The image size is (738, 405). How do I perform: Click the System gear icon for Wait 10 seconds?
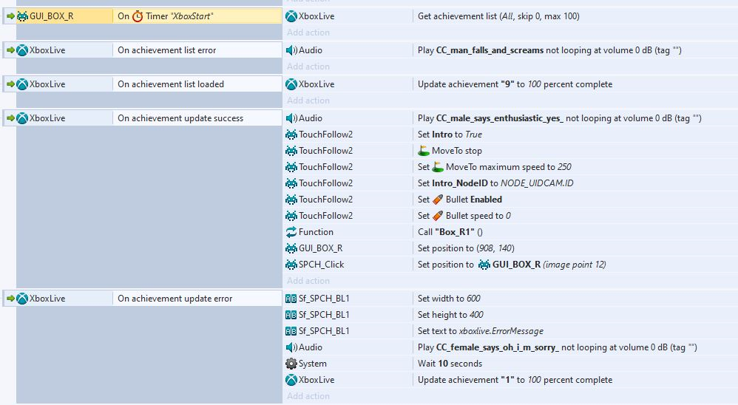point(291,364)
